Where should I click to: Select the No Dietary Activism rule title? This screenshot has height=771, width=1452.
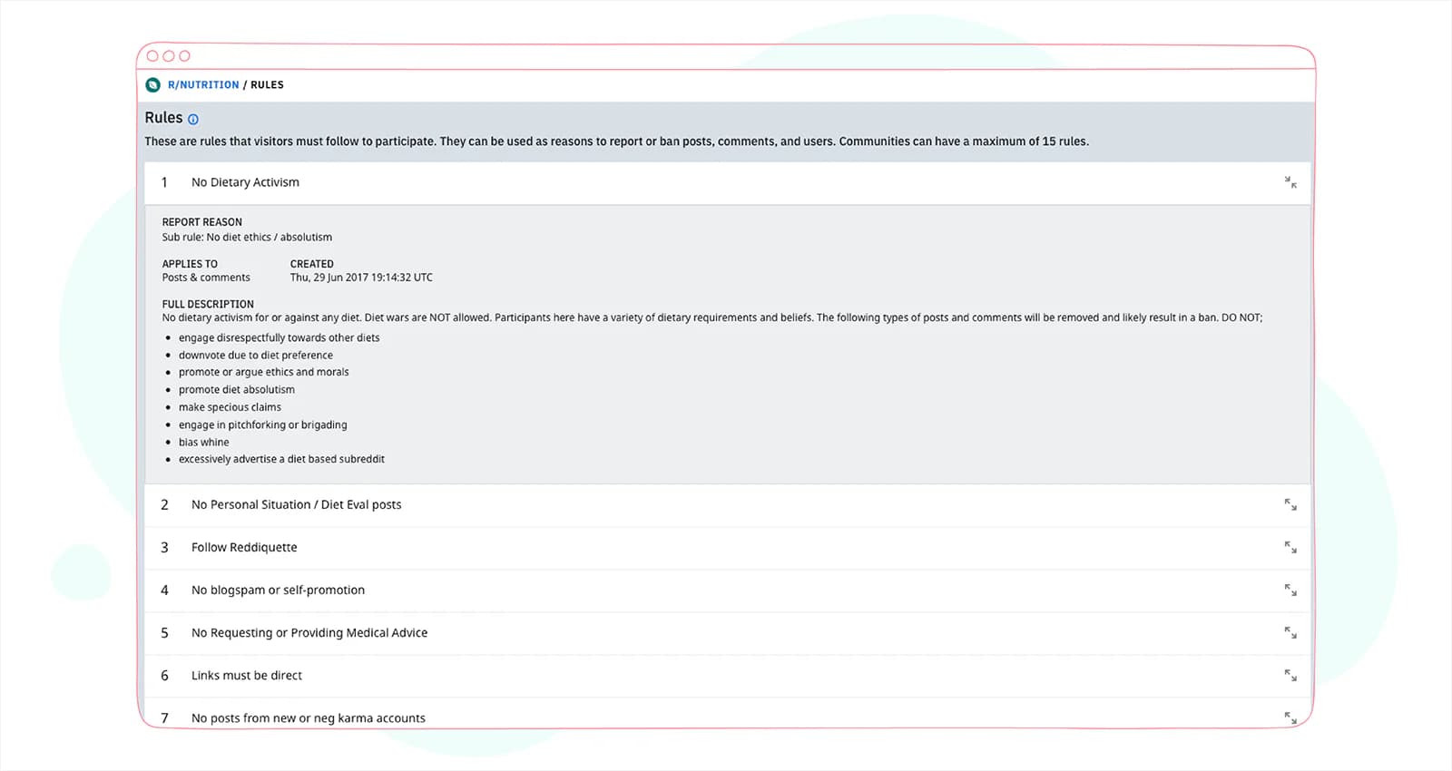245,182
